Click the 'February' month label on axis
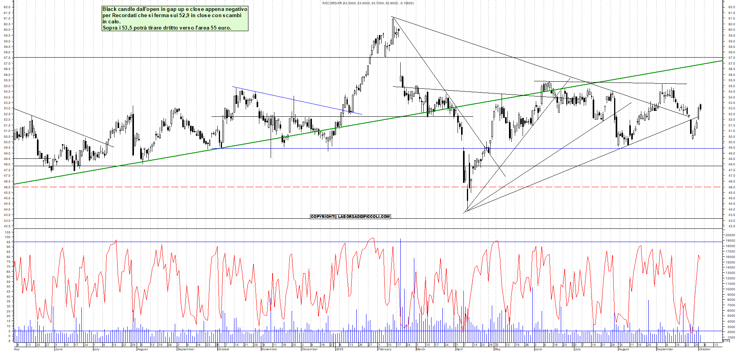This screenshot has width=736, height=351. (x=384, y=349)
